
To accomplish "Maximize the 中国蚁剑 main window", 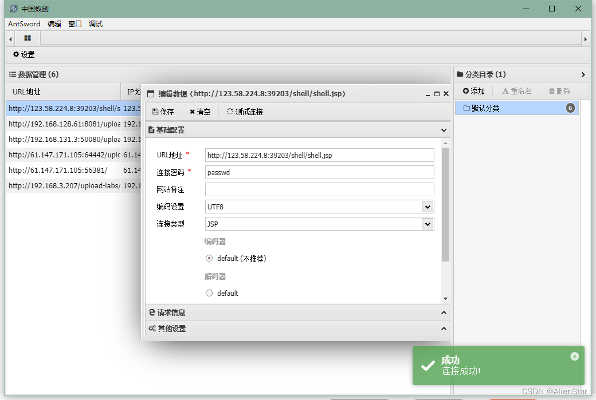I will click(552, 9).
